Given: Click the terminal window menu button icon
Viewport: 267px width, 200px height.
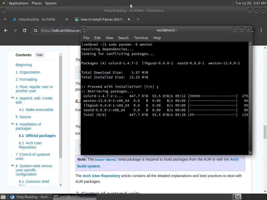Looking at the screenshot, I should [x=84, y=29].
